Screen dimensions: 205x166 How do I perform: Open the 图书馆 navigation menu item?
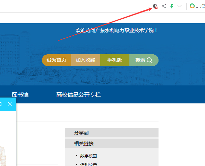pyautogui.click(x=20, y=95)
